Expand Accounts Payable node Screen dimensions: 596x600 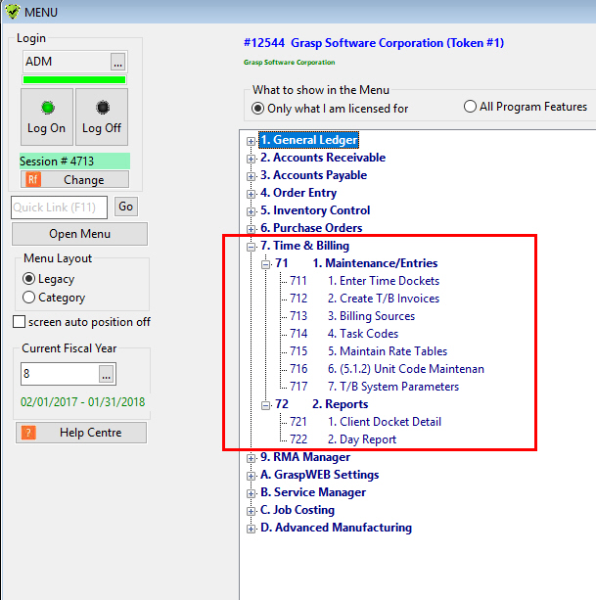251,176
